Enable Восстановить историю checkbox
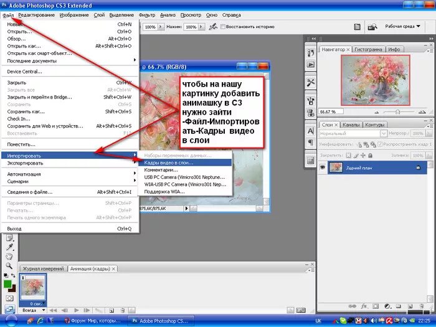This screenshot has width=436, height=327. tap(223, 27)
